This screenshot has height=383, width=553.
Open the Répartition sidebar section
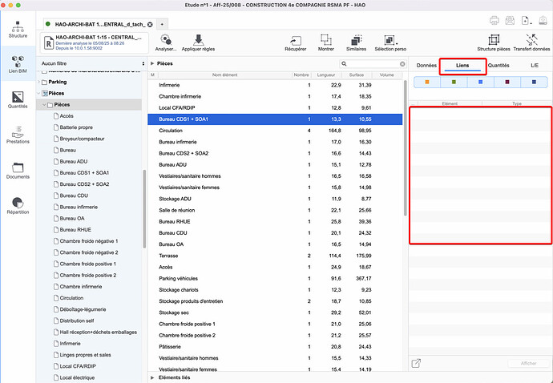tap(18, 206)
